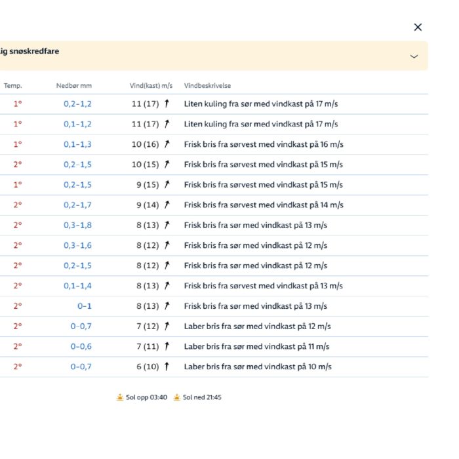Click precipitation value 0-0,6
This screenshot has height=459, width=459.
[81, 347]
